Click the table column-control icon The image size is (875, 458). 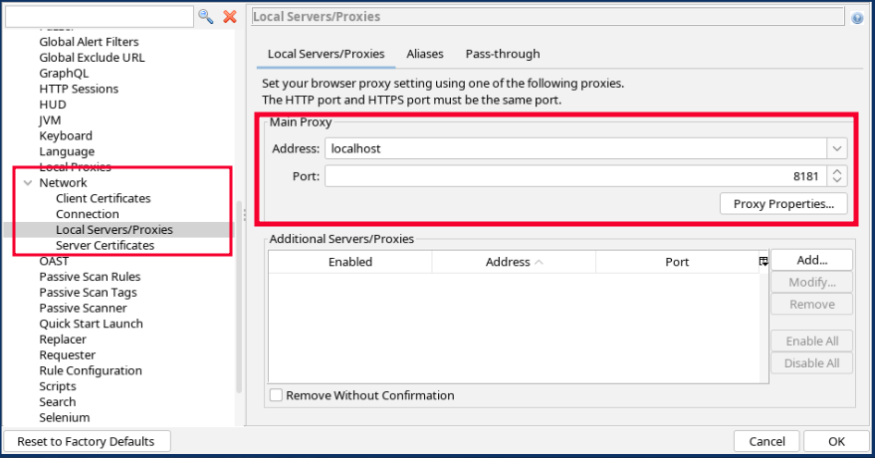point(764,261)
